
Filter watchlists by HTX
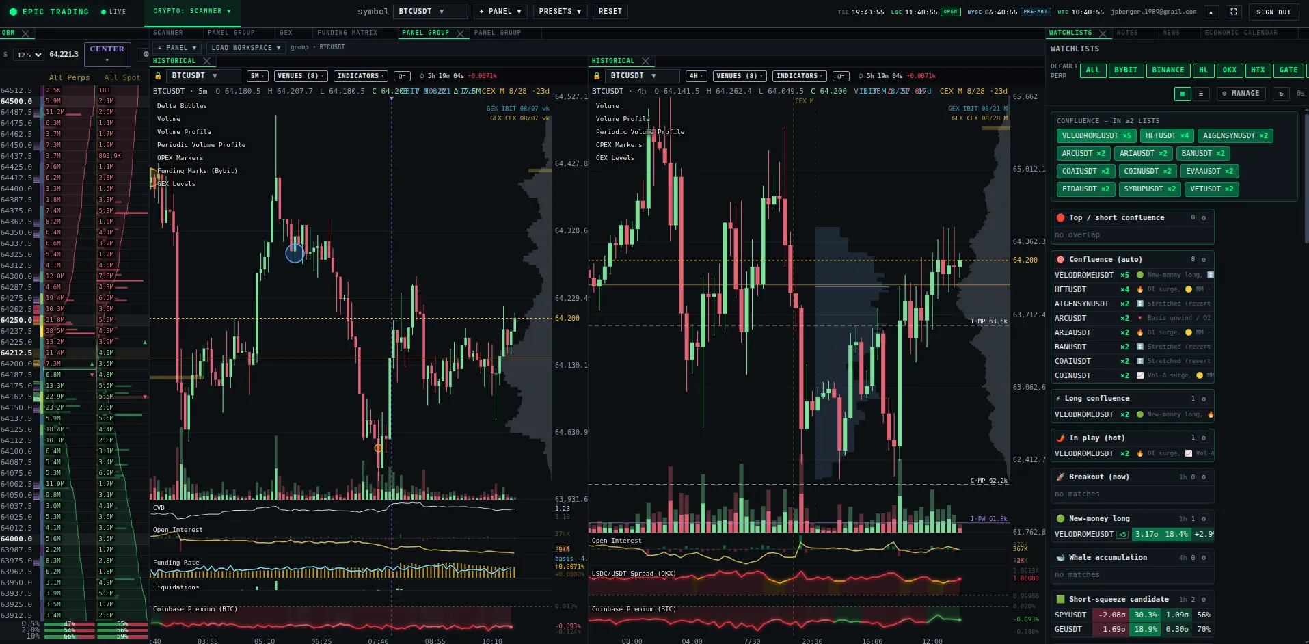(1258, 70)
